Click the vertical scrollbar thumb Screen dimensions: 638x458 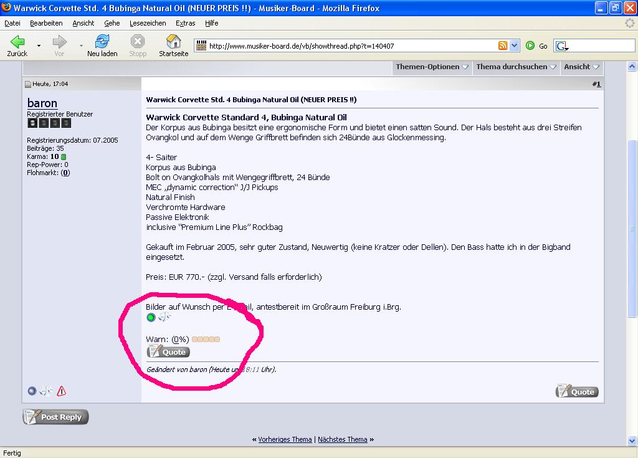(632, 229)
